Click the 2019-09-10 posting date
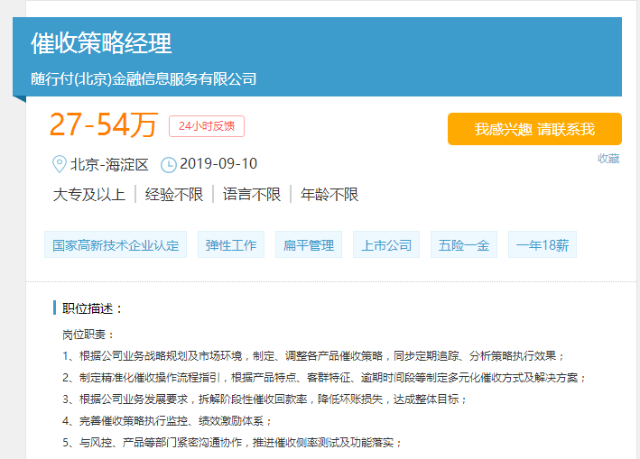Screen dimensions: 640x459 click(218, 164)
